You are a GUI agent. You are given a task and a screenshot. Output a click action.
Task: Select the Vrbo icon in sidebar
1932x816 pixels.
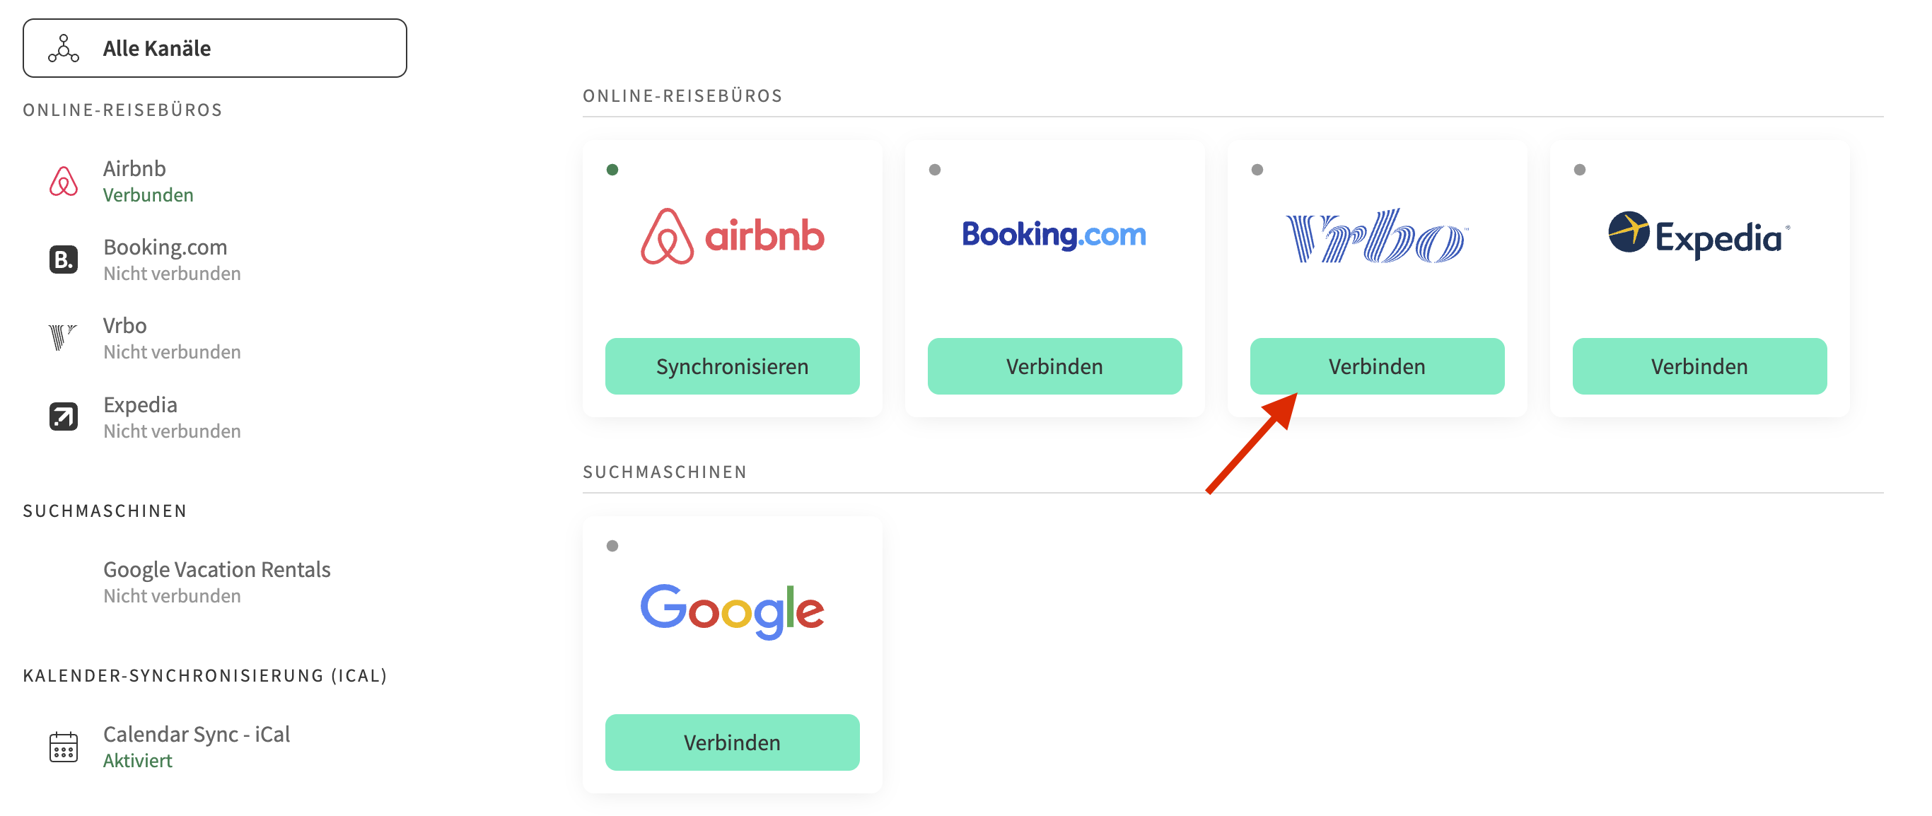pos(63,337)
